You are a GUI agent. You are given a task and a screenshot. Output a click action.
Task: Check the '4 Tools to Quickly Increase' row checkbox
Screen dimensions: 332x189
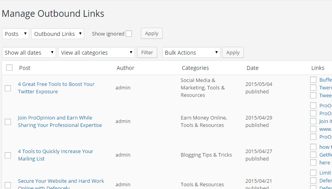pos(8,155)
